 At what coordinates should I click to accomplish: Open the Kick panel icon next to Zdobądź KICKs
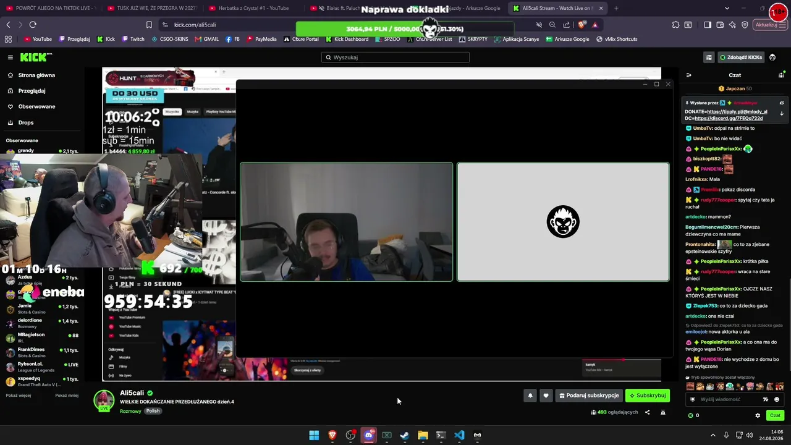pyautogui.click(x=709, y=57)
